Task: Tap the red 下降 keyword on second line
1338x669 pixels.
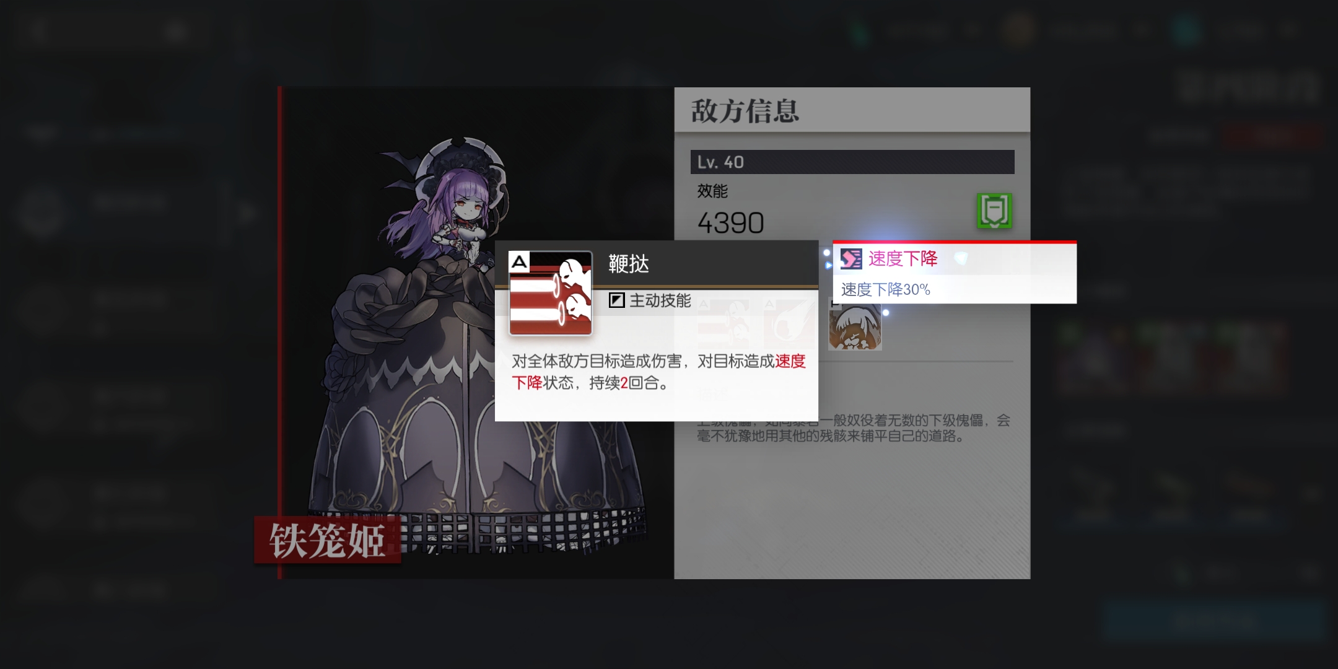Action: click(527, 383)
